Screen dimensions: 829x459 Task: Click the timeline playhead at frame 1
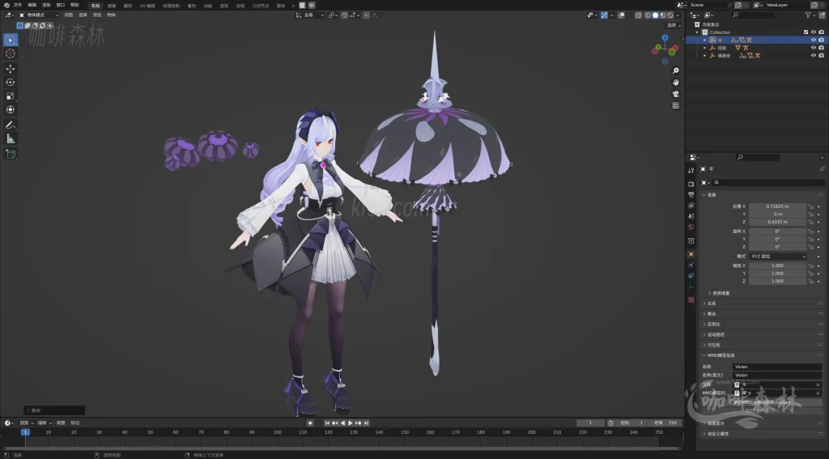tap(25, 432)
